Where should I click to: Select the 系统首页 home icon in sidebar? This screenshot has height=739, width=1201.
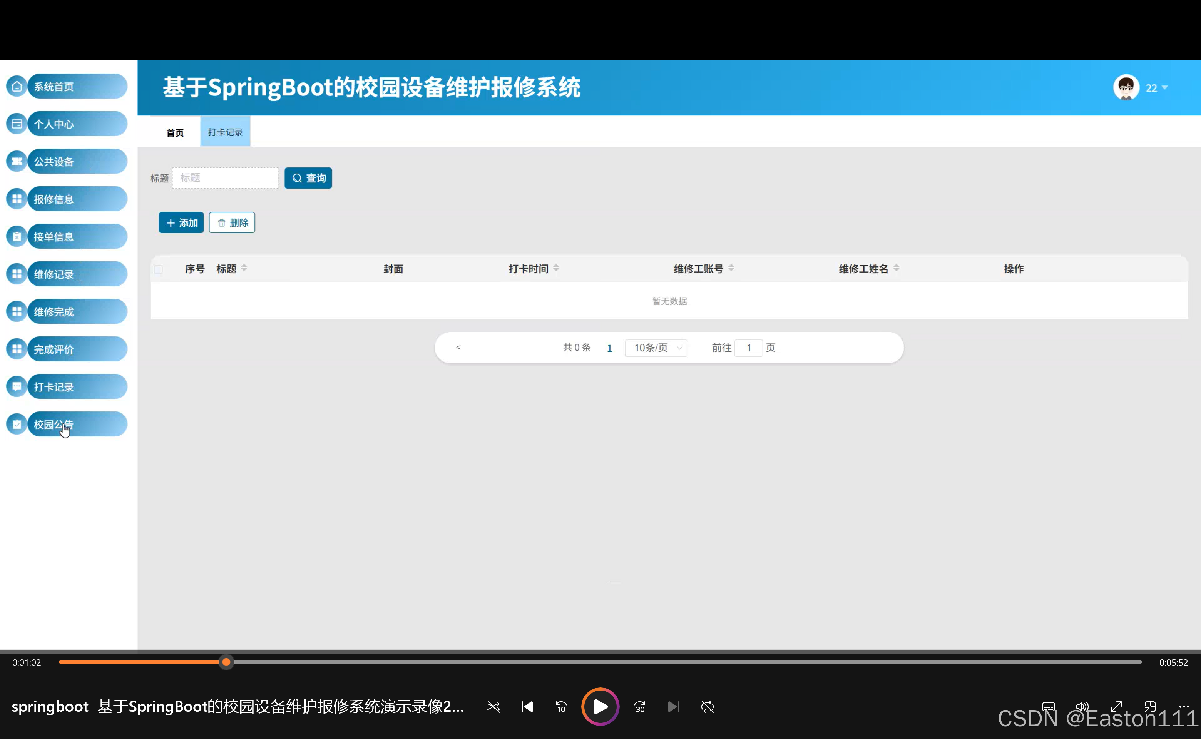[x=17, y=86]
